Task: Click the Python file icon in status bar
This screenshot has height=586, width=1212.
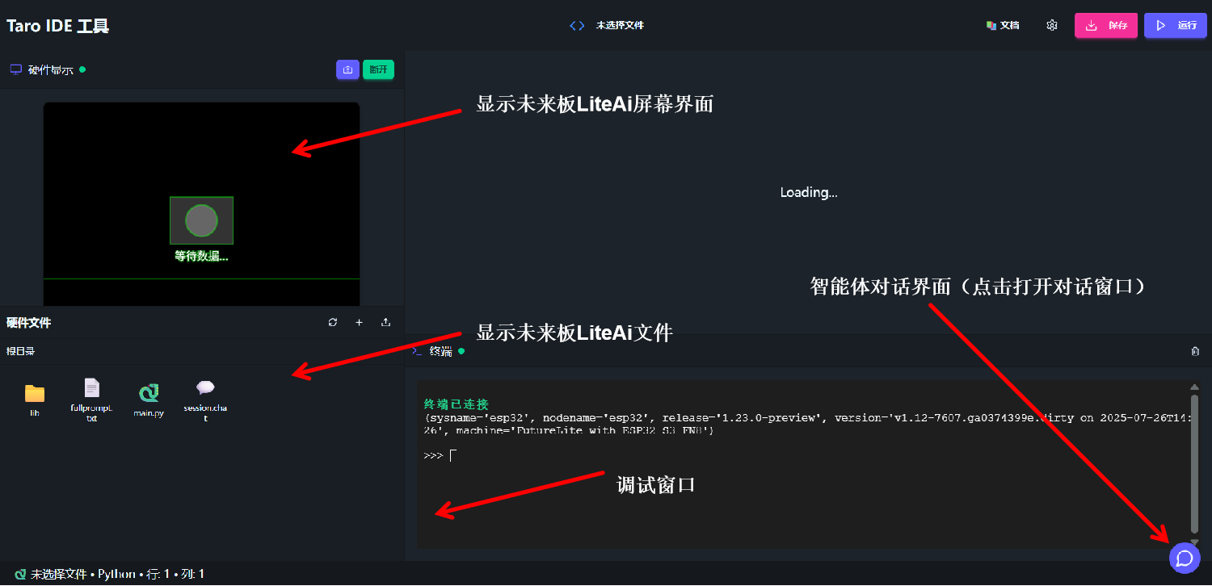Action: (x=20, y=574)
